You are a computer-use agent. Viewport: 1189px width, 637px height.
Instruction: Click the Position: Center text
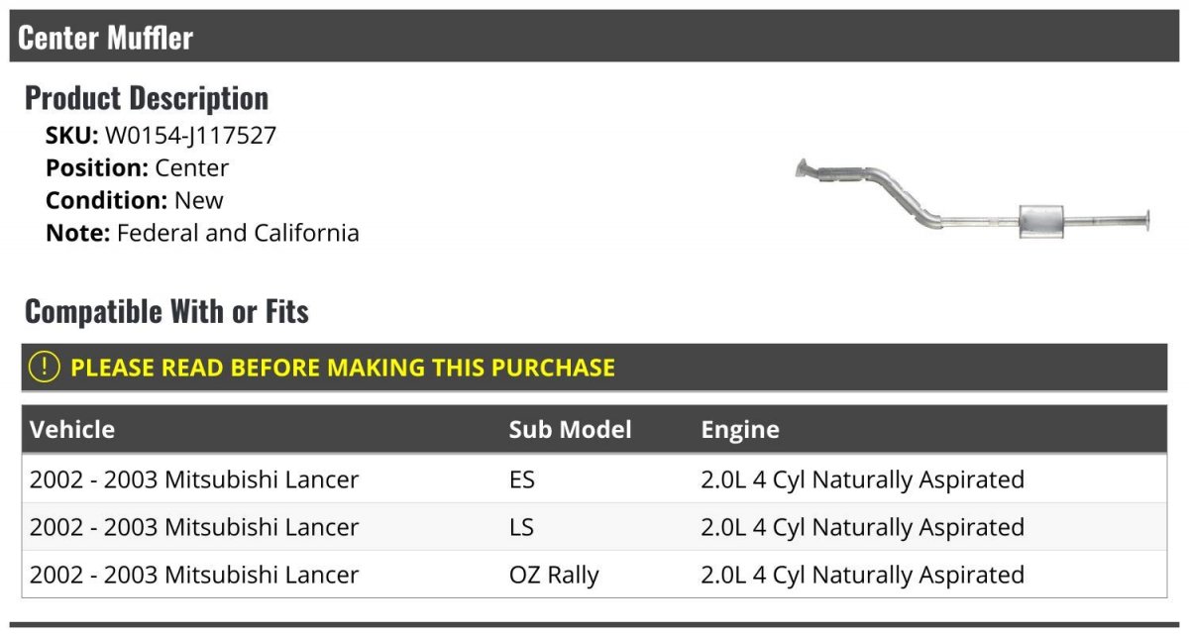[137, 167]
